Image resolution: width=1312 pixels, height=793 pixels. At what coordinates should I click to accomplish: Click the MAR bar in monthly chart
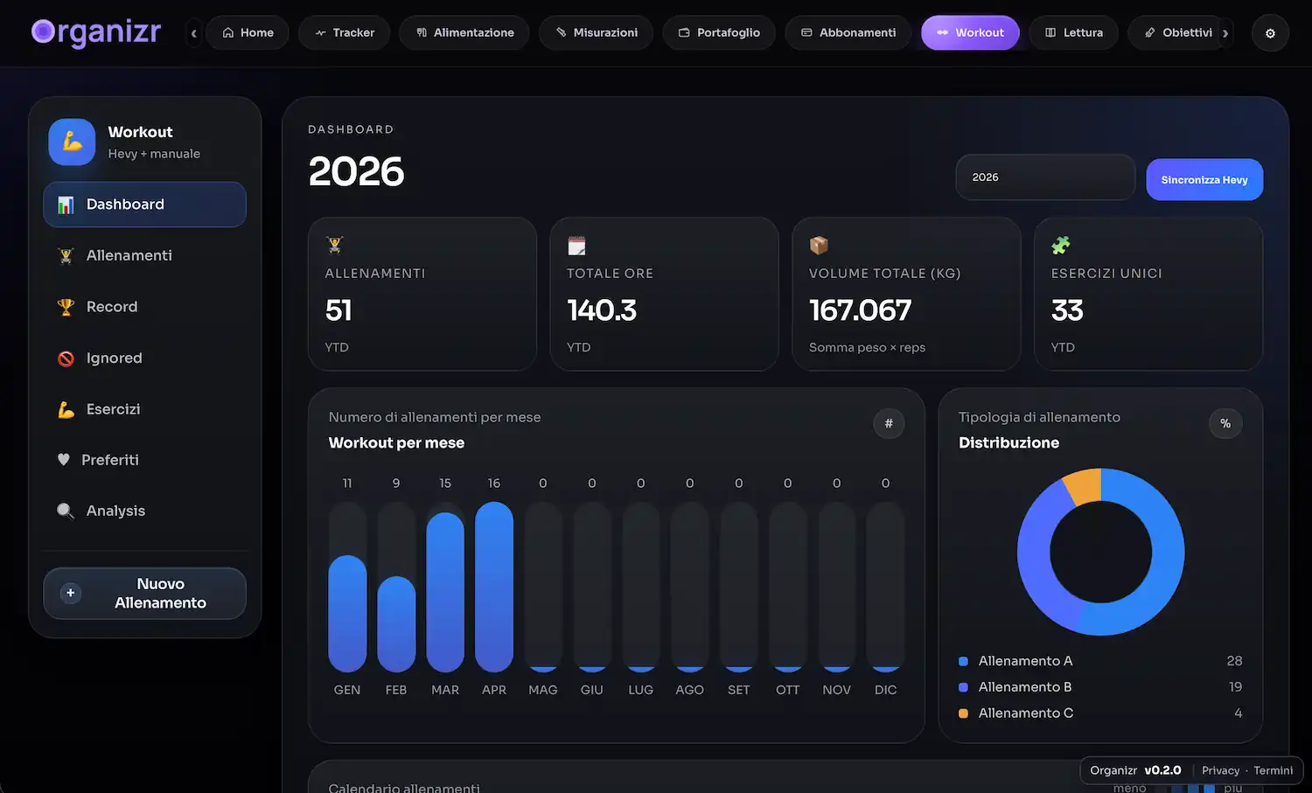[x=445, y=593]
